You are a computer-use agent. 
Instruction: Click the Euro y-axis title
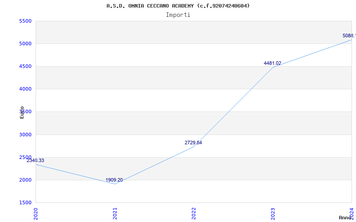point(22,112)
